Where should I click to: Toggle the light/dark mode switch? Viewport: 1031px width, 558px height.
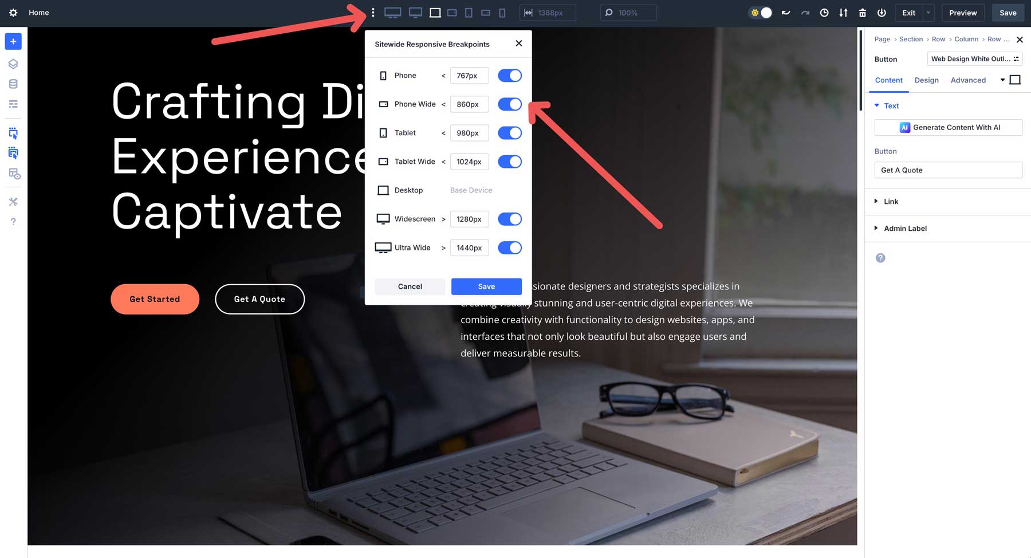pyautogui.click(x=761, y=13)
